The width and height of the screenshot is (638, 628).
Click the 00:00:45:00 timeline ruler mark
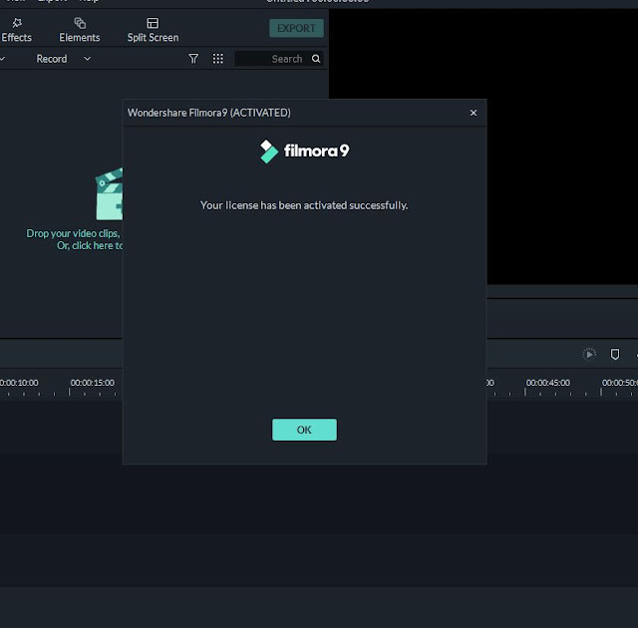[x=548, y=383]
